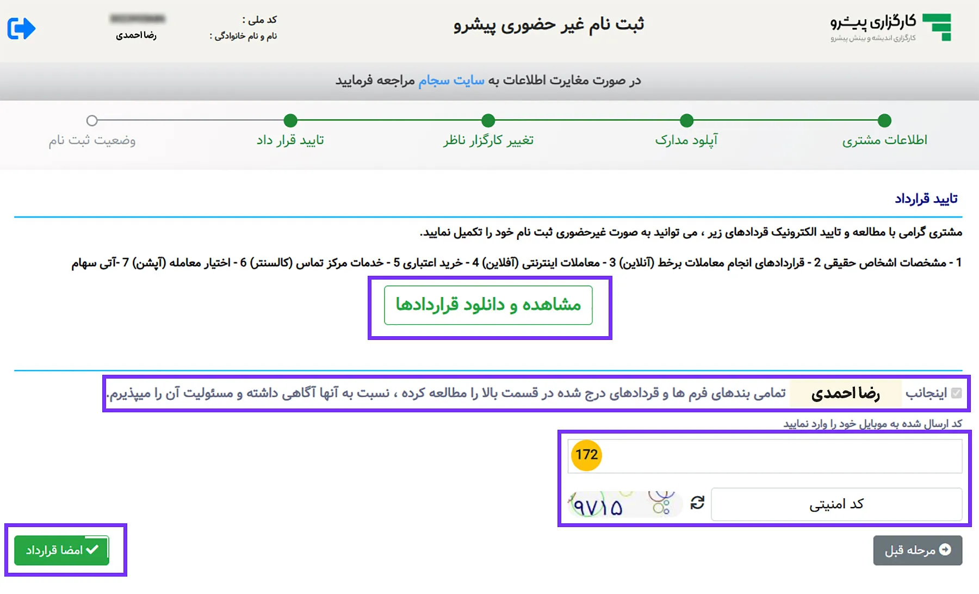This screenshot has height=594, width=979.
Task: Select the تایید قرار داد step label
Action: pyautogui.click(x=290, y=140)
